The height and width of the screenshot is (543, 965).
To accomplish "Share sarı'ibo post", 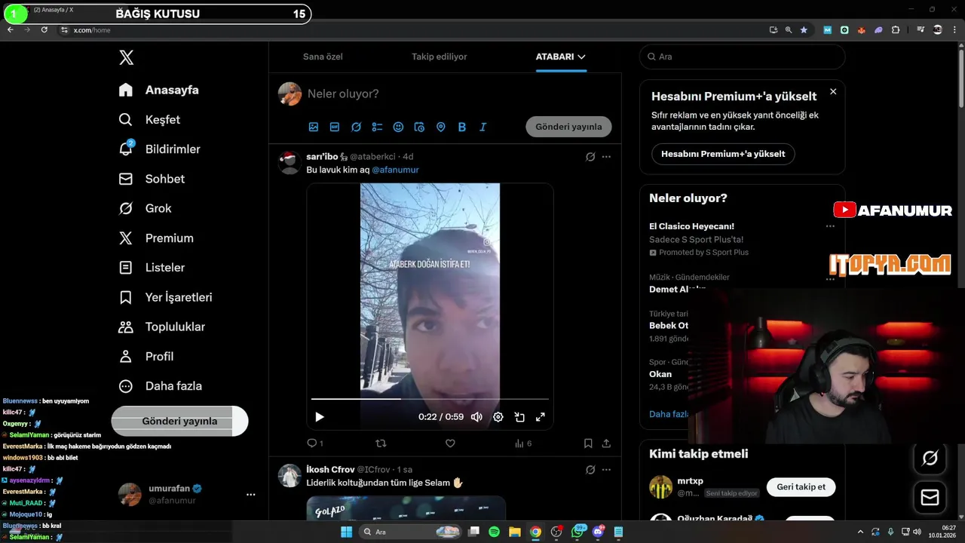I will click(x=606, y=443).
